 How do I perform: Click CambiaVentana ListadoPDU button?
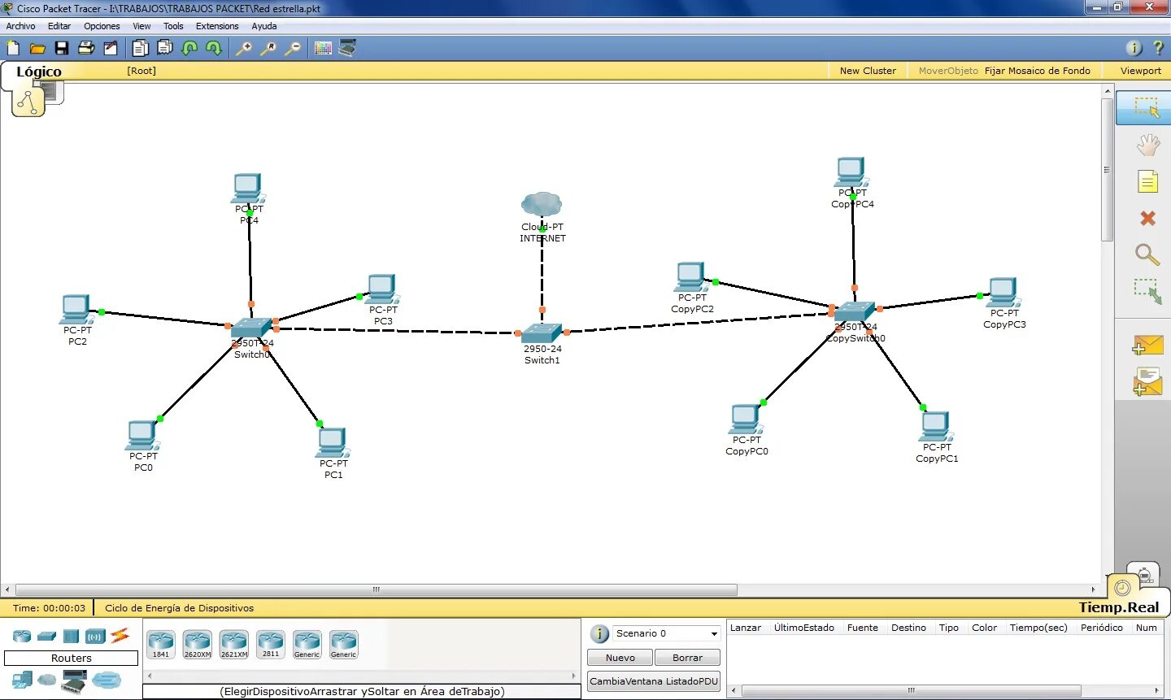coord(654,681)
